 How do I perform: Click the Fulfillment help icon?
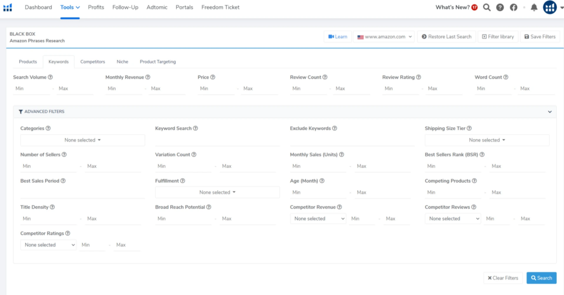point(183,181)
